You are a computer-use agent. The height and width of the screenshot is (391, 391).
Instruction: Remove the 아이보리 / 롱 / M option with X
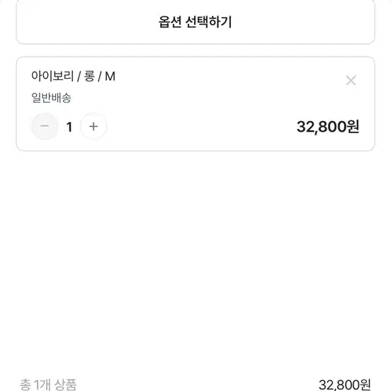click(x=351, y=80)
